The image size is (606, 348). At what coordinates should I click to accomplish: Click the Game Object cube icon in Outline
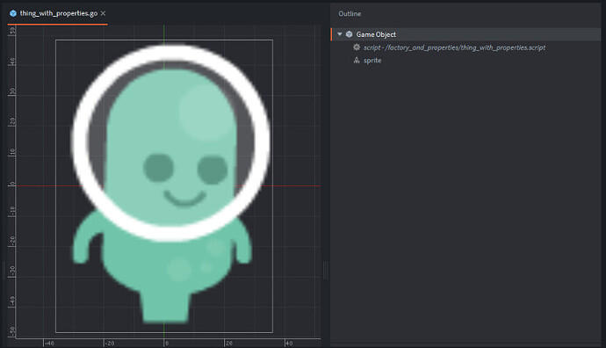(x=349, y=34)
